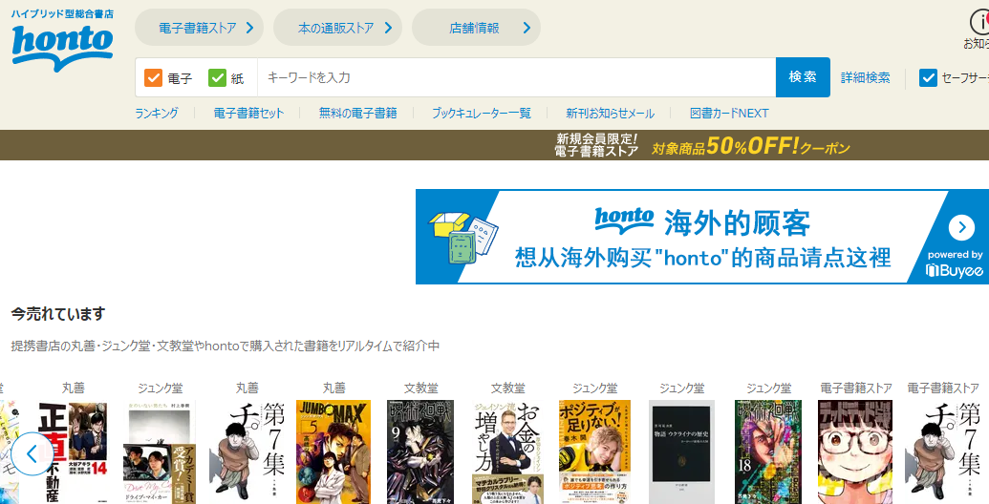Open the Drive My Car book cover
This screenshot has height=504, width=989.
click(160, 451)
